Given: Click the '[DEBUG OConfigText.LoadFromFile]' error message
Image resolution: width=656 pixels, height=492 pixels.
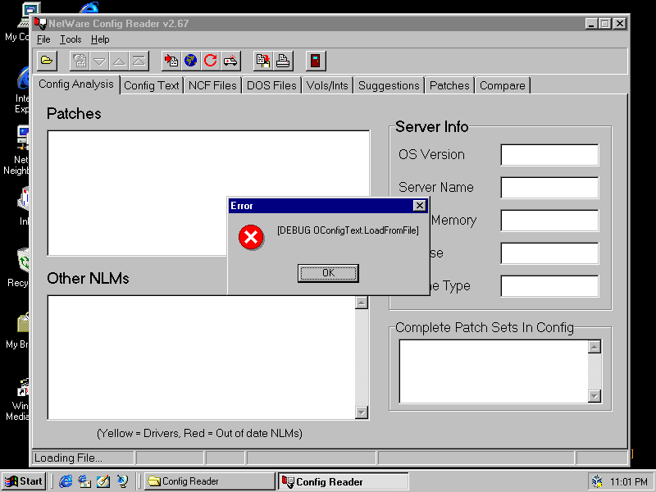Looking at the screenshot, I should pos(348,230).
